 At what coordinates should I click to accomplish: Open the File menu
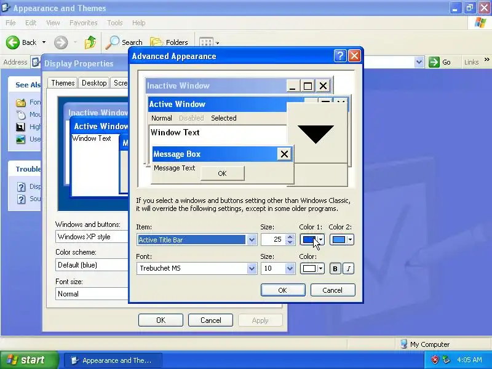tap(10, 23)
